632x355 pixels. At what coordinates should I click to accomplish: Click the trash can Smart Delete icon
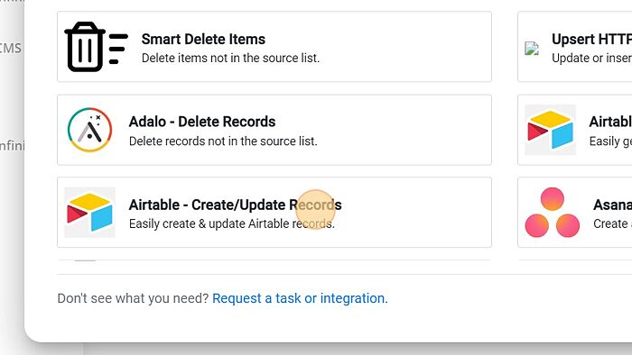coord(96,47)
